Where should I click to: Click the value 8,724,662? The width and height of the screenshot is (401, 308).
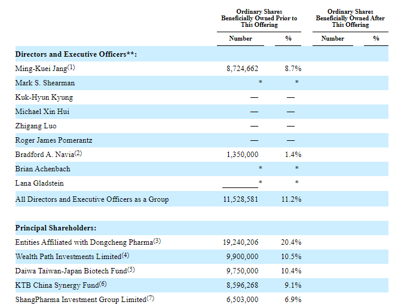pos(242,69)
